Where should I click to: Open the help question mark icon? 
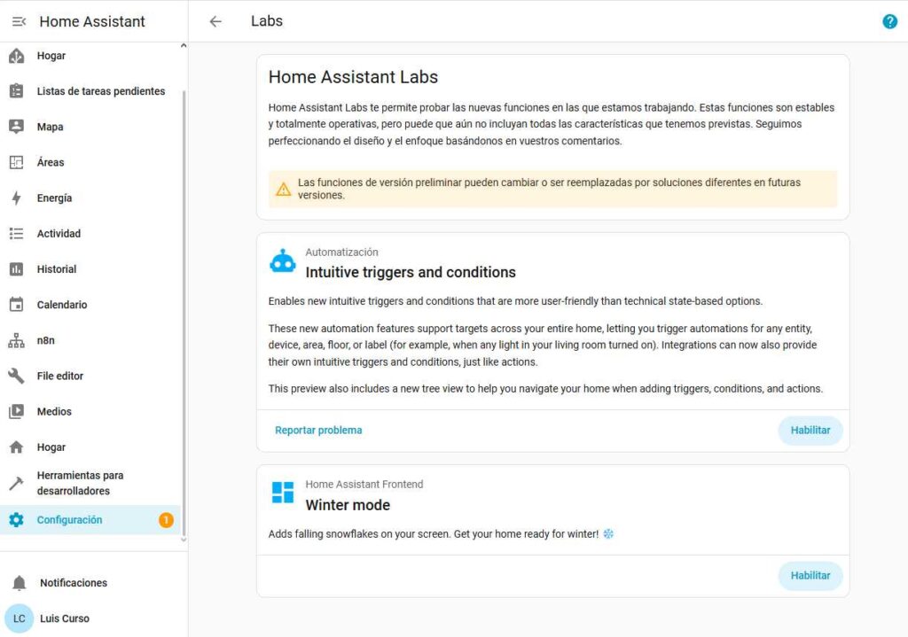click(889, 21)
